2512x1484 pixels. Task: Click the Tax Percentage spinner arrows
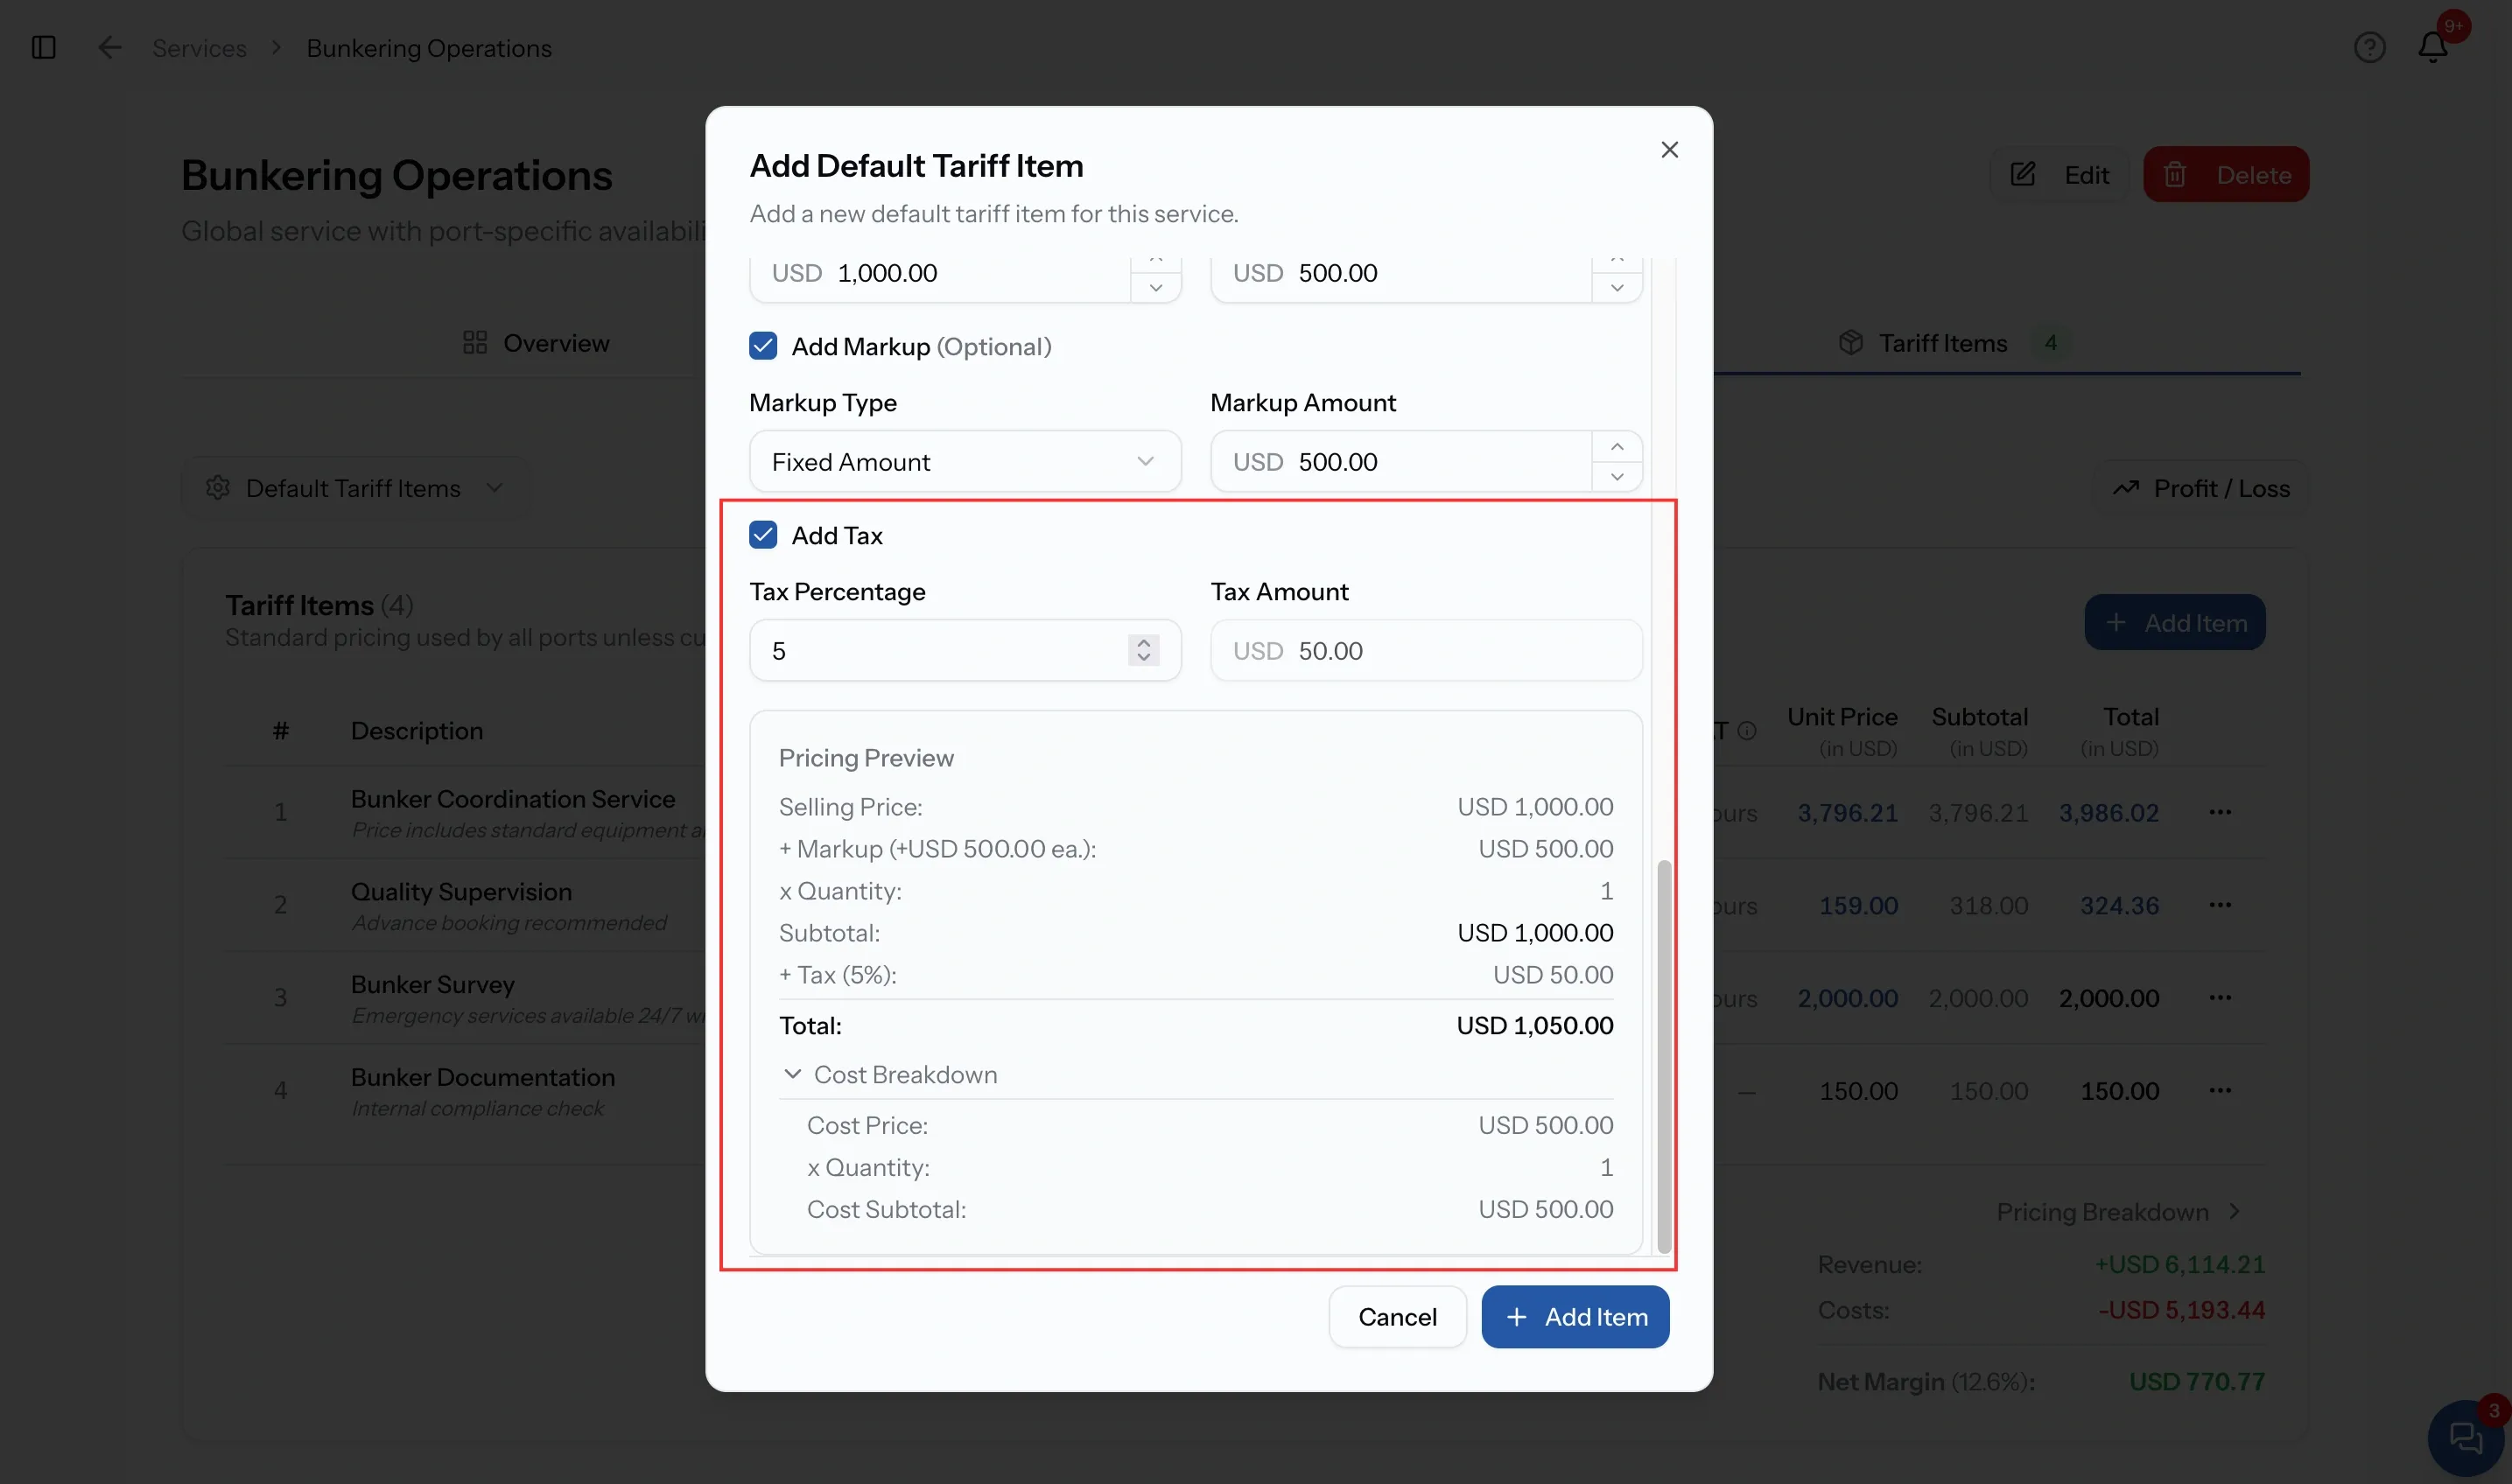(x=1143, y=651)
